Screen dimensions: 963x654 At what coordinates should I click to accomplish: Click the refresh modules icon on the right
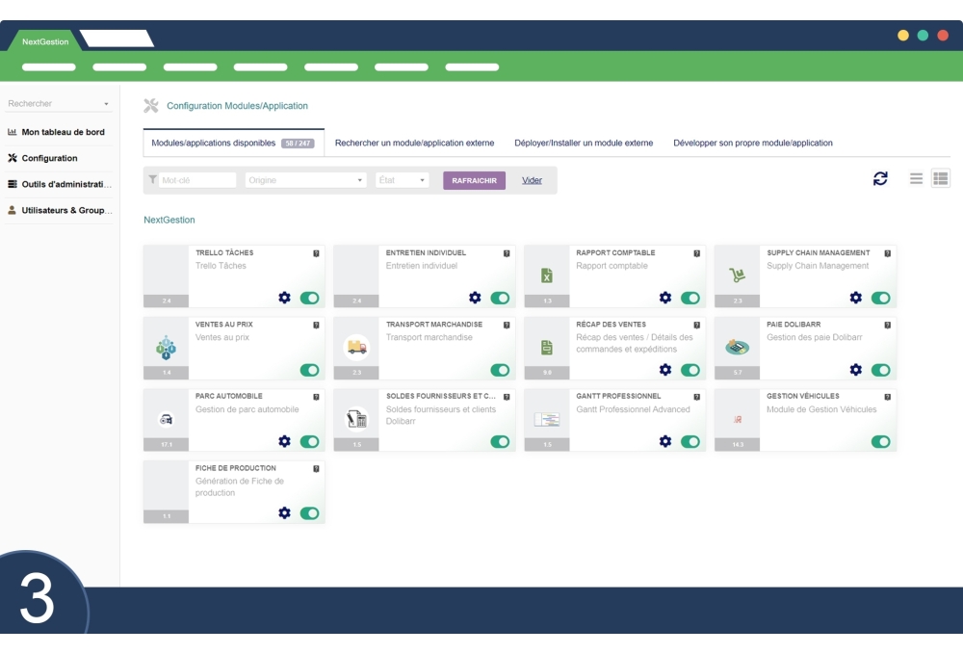pos(879,178)
